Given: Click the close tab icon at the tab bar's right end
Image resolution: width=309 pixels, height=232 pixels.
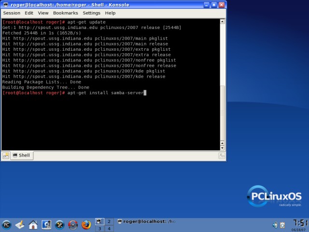Looking at the screenshot, I should tap(222, 156).
